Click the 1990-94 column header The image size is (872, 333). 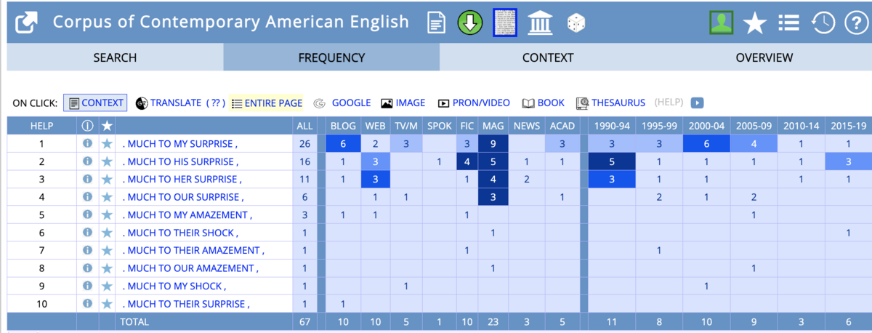[611, 126]
